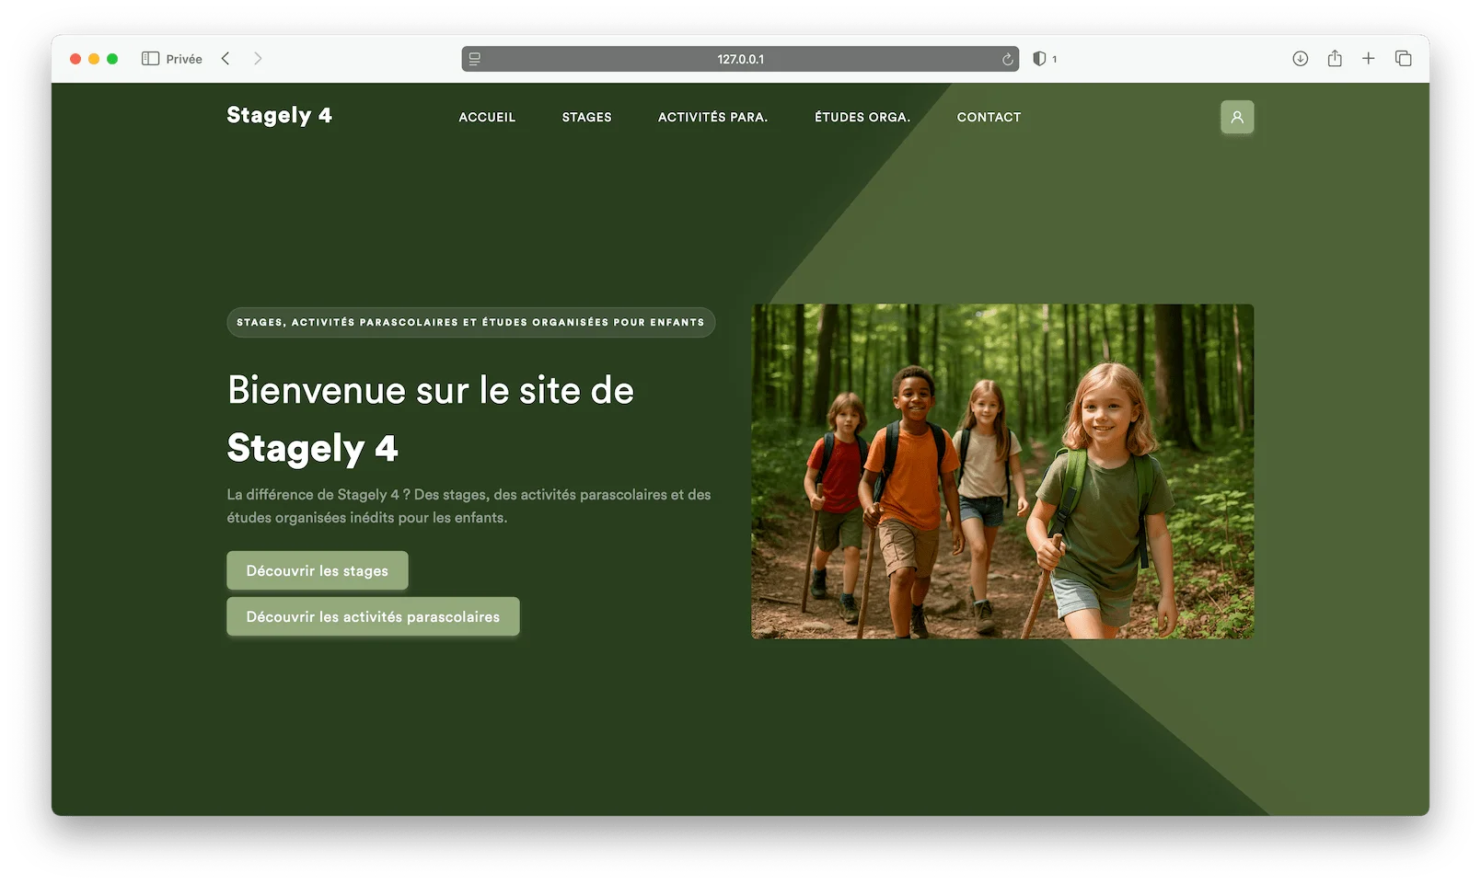Open the ACCUEIL menu item
Image resolution: width=1481 pixels, height=884 pixels.
pos(487,117)
